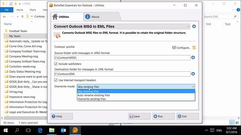The height and width of the screenshot is (135, 241).
Task: Click the Configure... link
Action: point(183,48)
